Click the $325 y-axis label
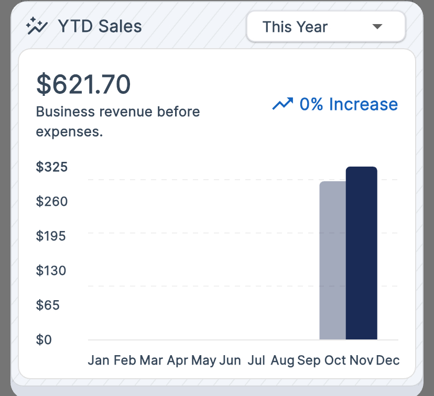The image size is (434, 396). click(x=52, y=167)
